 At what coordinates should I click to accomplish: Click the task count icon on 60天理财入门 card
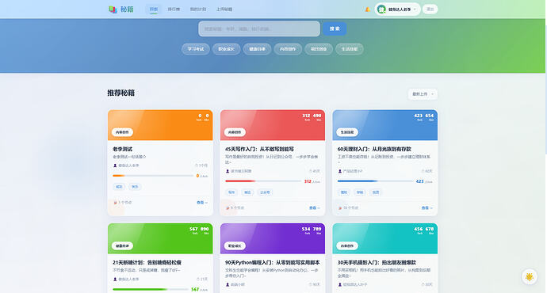pyautogui.click(x=340, y=208)
